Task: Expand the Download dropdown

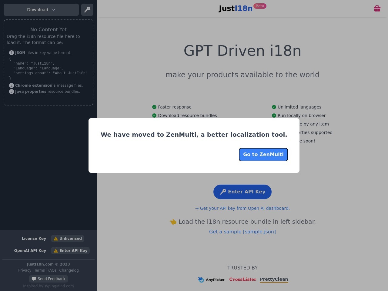Action: [41, 10]
